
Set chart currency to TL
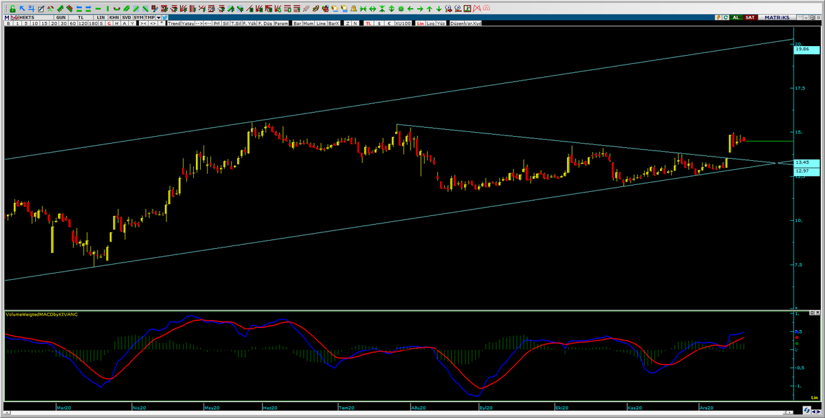tap(368, 23)
